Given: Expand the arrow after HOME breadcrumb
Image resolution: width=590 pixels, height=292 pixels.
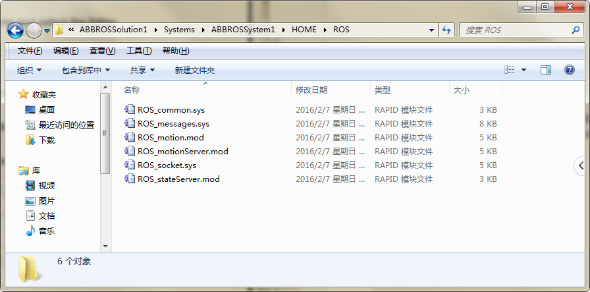Looking at the screenshot, I should tap(325, 30).
